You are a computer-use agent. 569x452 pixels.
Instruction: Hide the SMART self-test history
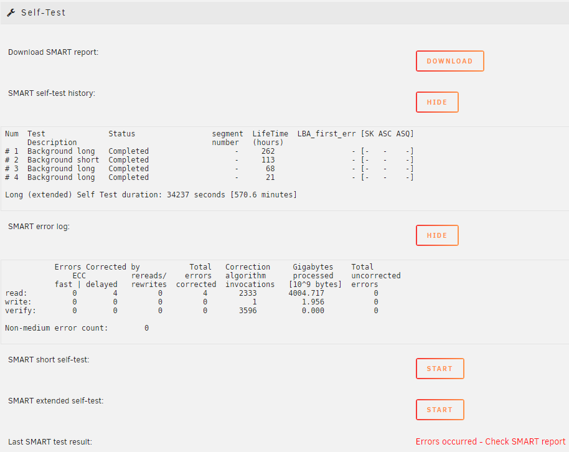437,102
